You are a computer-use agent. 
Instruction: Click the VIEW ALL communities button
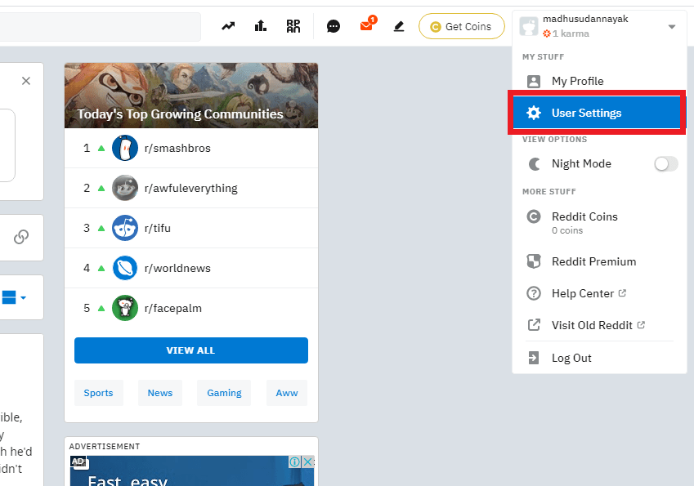(x=191, y=350)
